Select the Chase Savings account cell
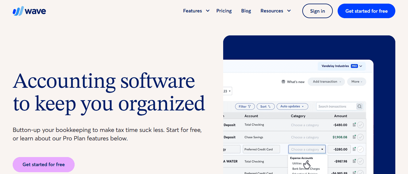 254,137
